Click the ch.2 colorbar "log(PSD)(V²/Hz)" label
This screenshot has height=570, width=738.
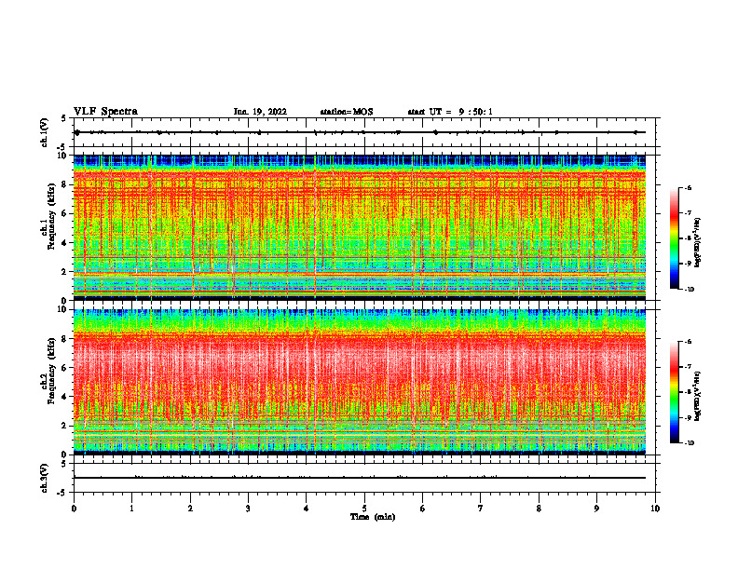point(698,397)
